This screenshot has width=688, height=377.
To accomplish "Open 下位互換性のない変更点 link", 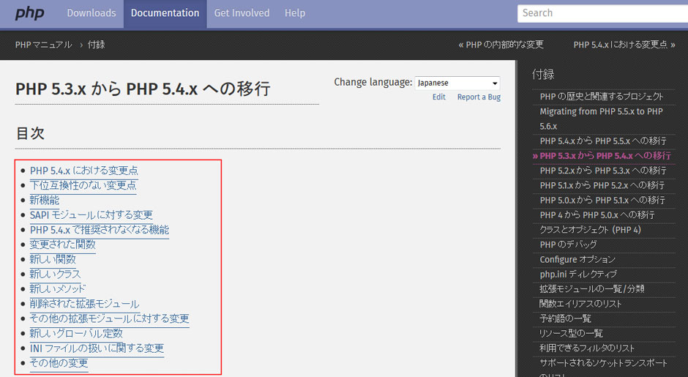I will pyautogui.click(x=83, y=185).
